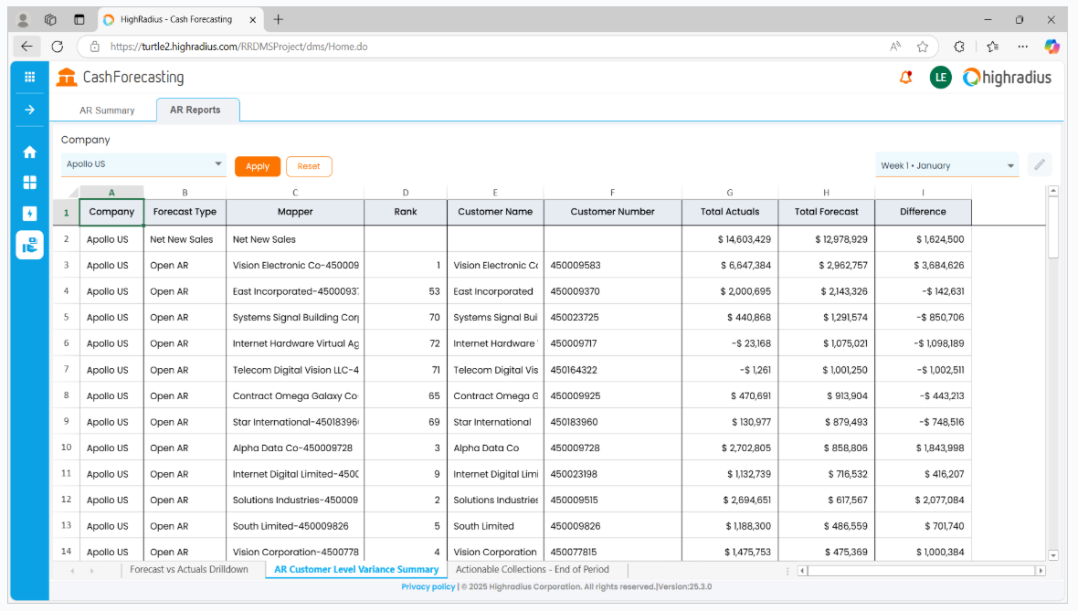
Task: Click cell with customer number 450009583
Action: (x=612, y=265)
